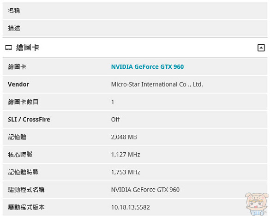Click the 繪圖卡數目 row
Image resolution: width=270 pixels, height=216 pixels.
tap(135, 102)
